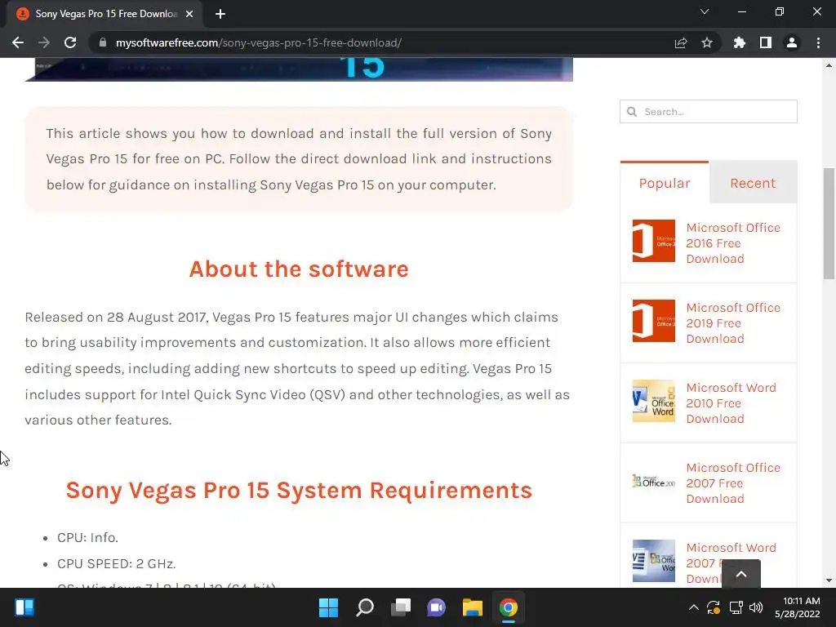
Task: Open tab search chevron in title bar
Action: (x=705, y=11)
